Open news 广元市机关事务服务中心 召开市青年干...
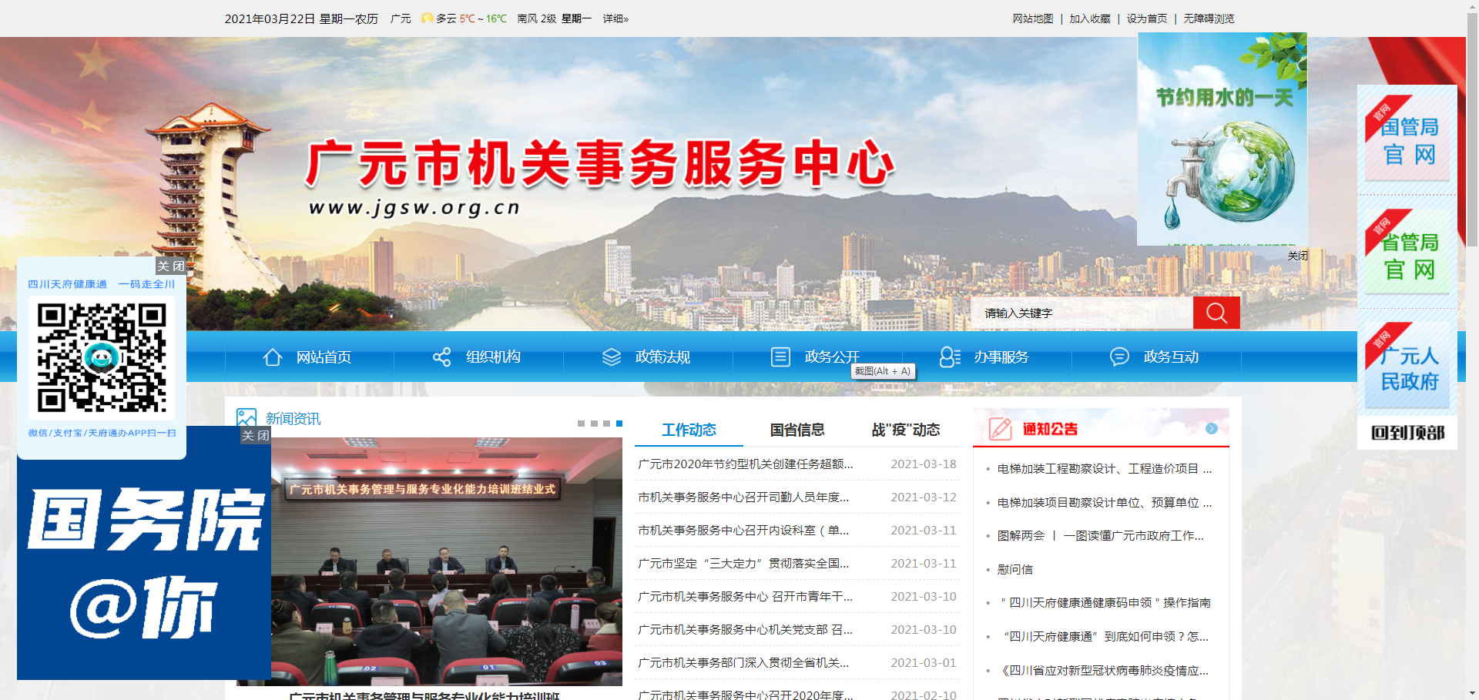 (745, 596)
